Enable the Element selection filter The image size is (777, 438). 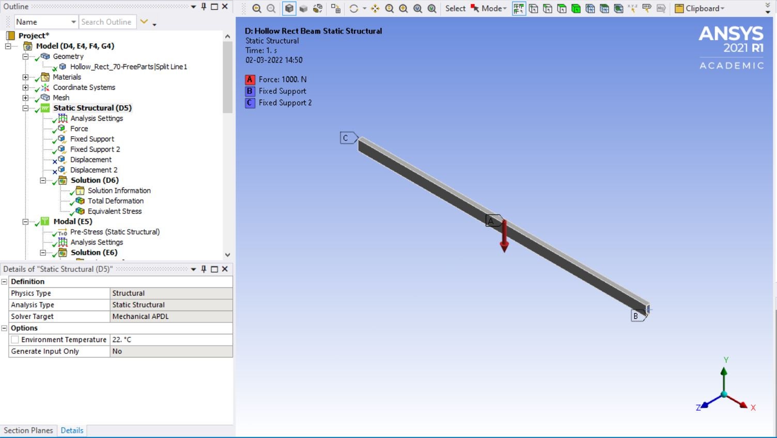coord(618,8)
